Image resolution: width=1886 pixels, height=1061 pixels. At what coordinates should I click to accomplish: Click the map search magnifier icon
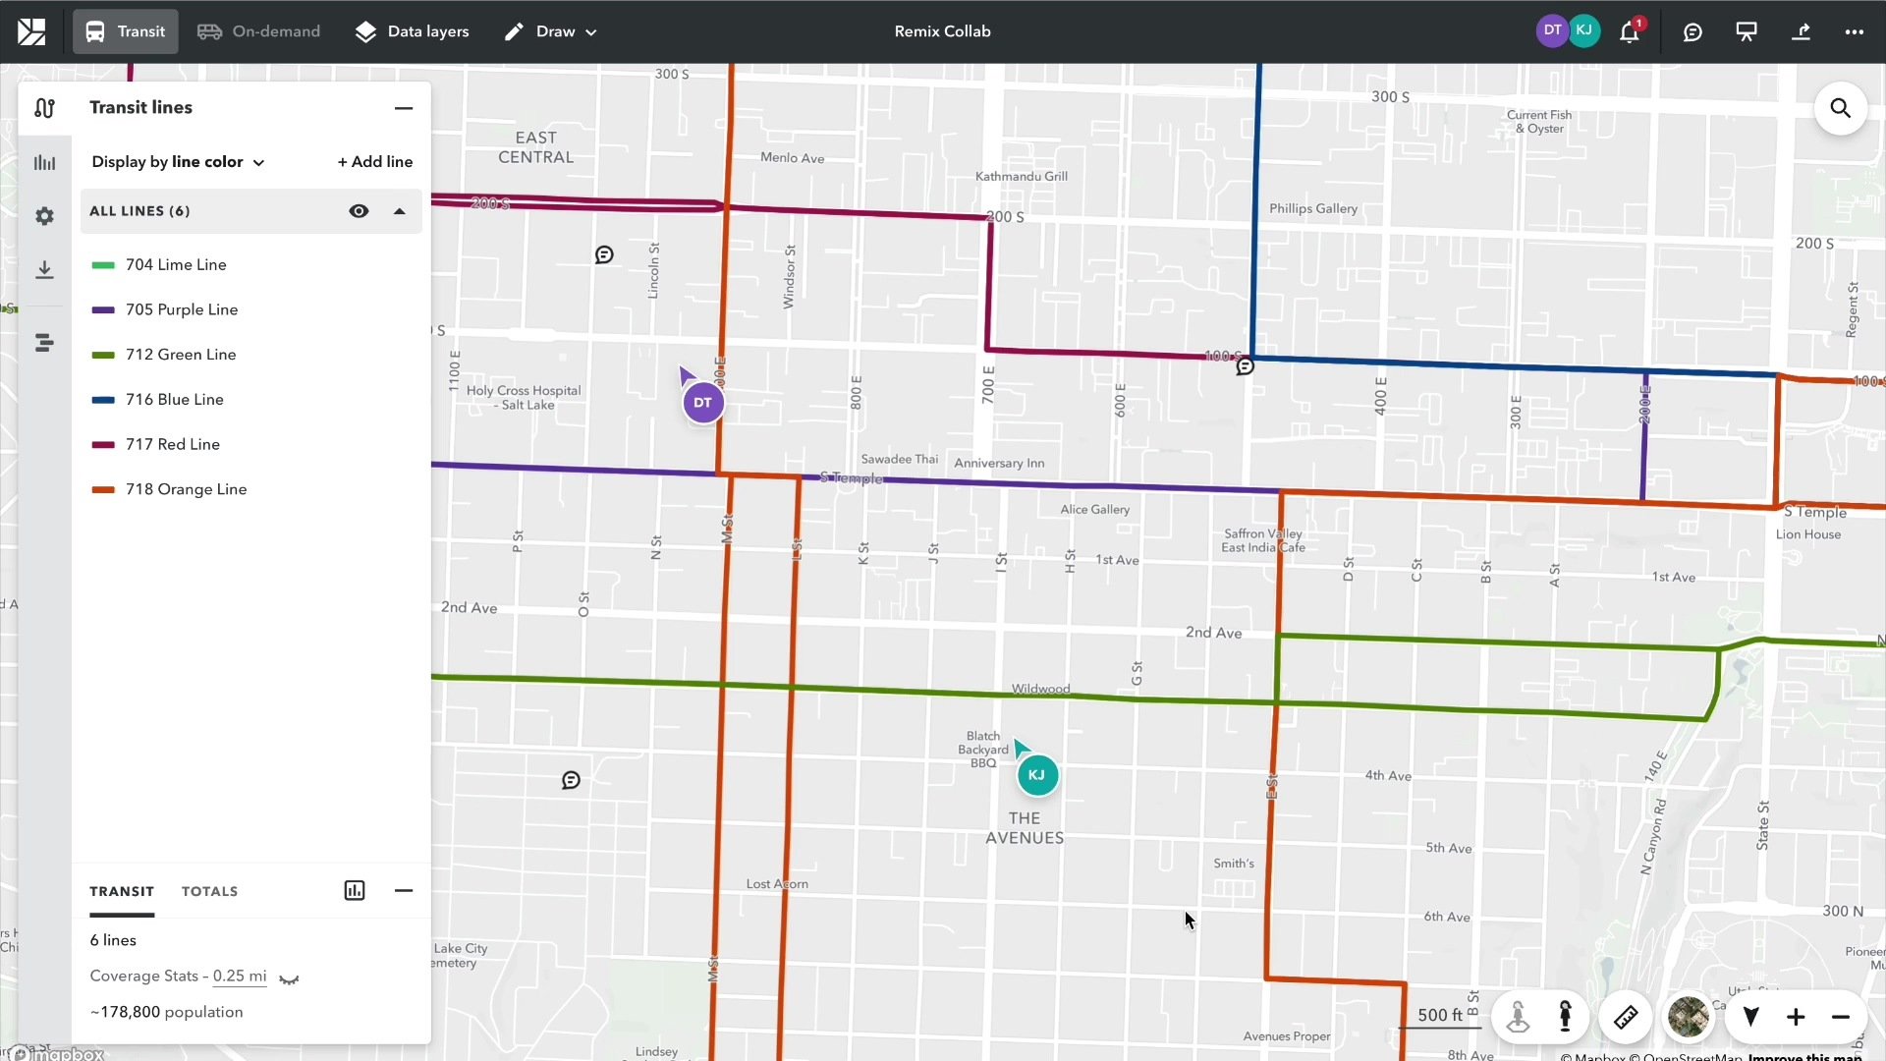(x=1840, y=109)
